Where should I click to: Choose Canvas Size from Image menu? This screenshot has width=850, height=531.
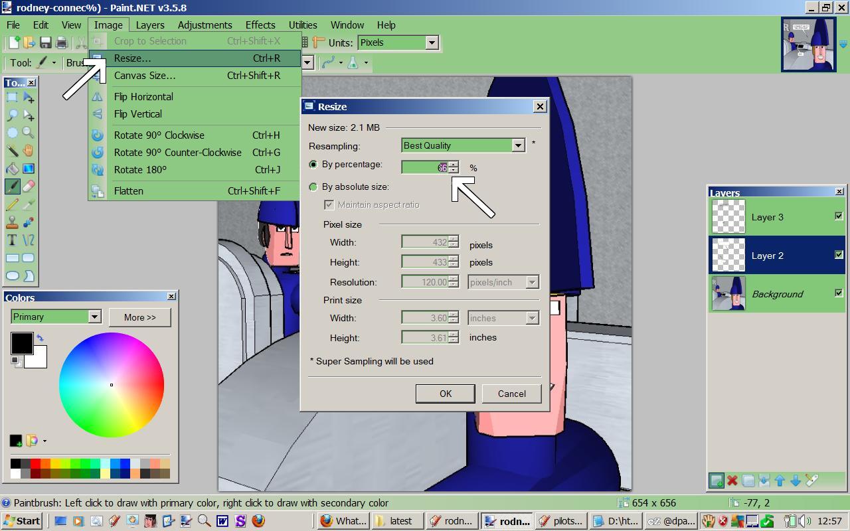click(x=145, y=76)
